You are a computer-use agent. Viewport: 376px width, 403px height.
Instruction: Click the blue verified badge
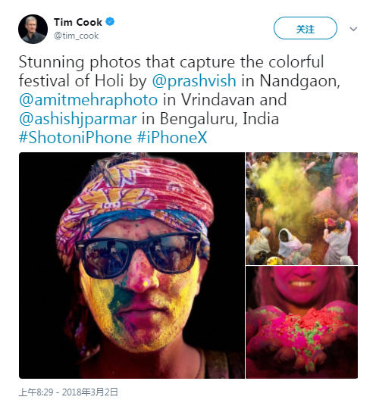[110, 21]
